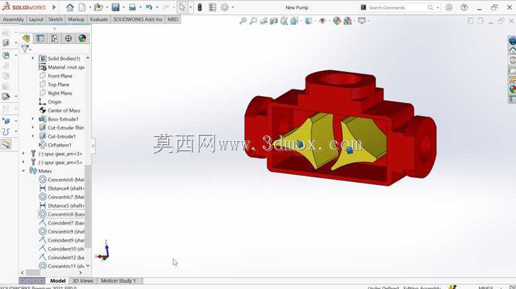The height and width of the screenshot is (289, 516).
Task: Open the ConfigurationManager tab
Action: click(x=54, y=39)
